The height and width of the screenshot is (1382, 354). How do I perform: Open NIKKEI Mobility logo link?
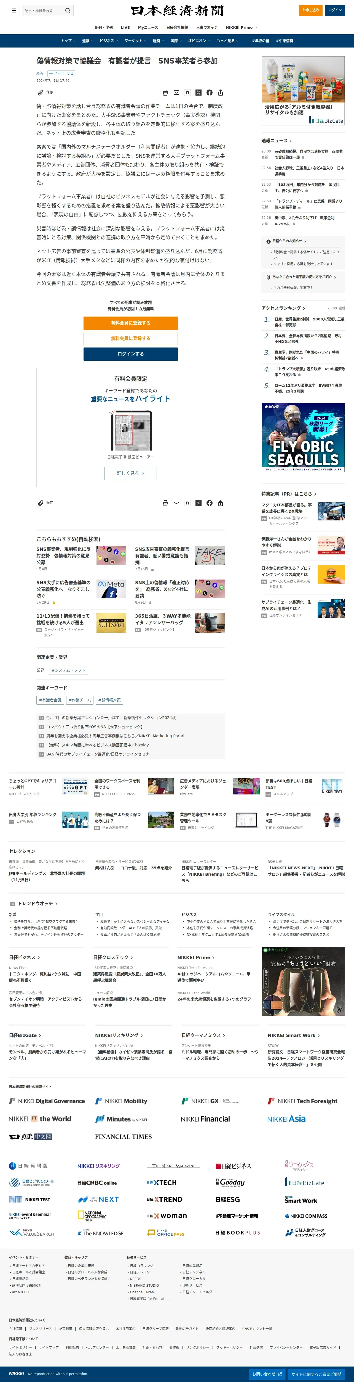pos(121,1101)
